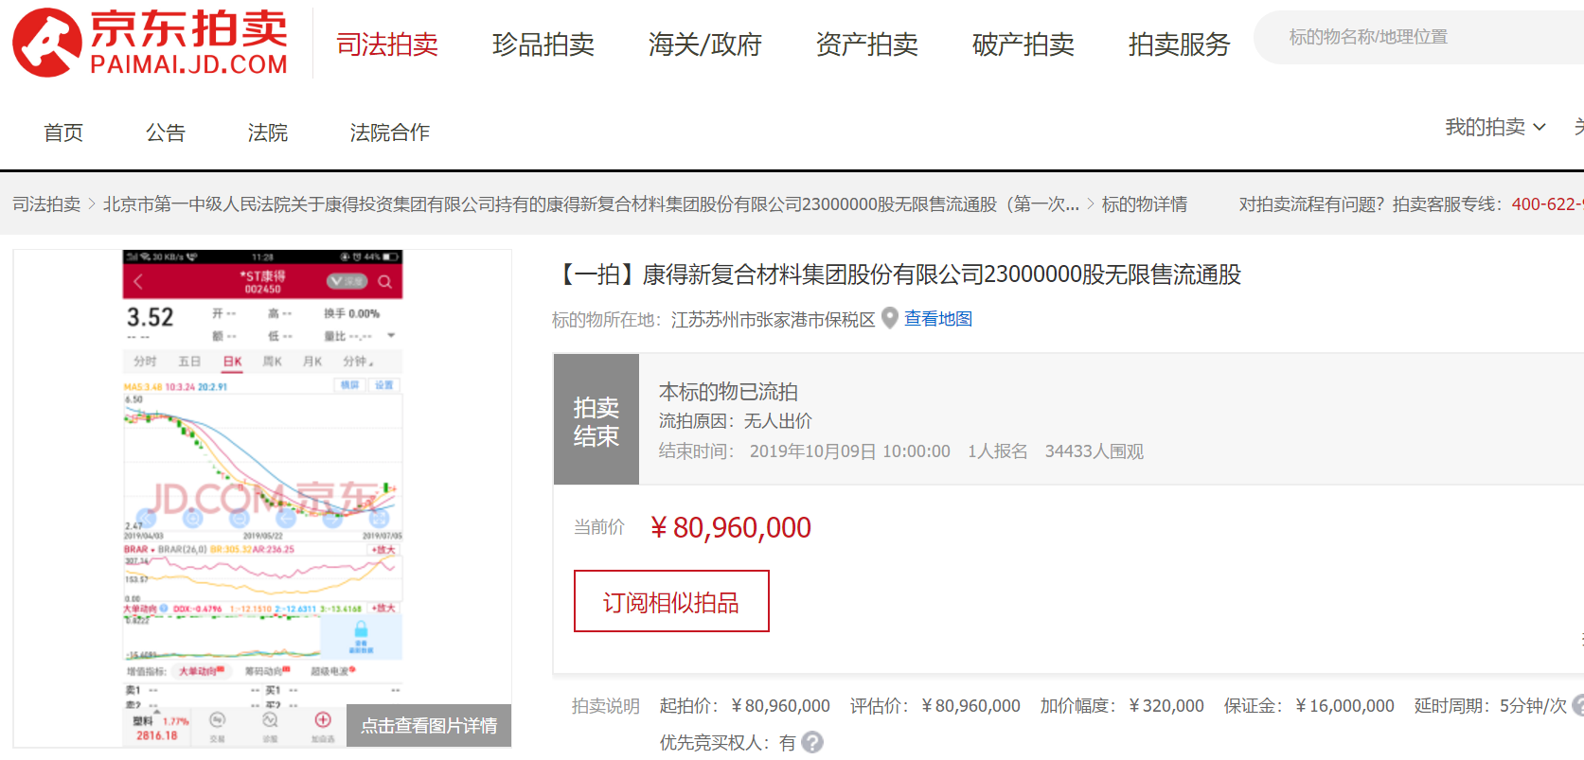Open the 司法拍卖 tab
This screenshot has height=760, width=1584.
tap(387, 44)
